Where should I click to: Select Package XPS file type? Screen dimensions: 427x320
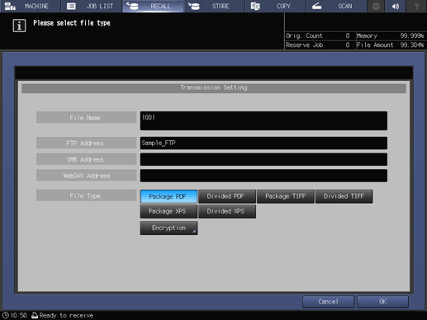pyautogui.click(x=168, y=211)
